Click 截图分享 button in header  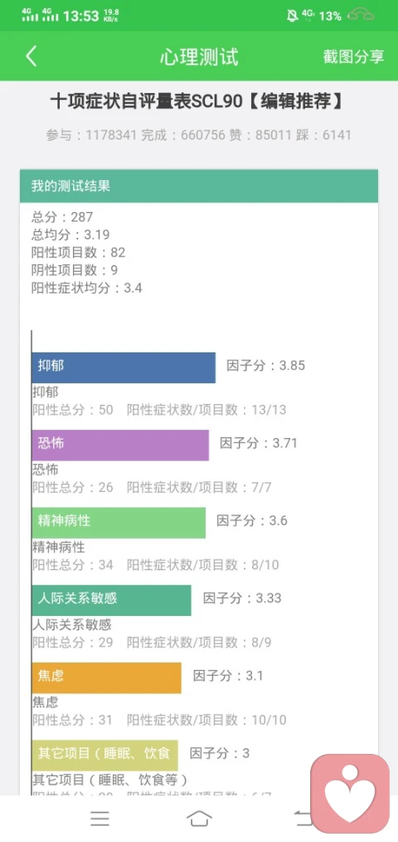(x=353, y=57)
